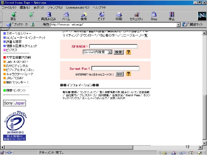This screenshot has width=207, height=155.
Task: Click the Sony link in the box
Action: click(x=8, y=103)
